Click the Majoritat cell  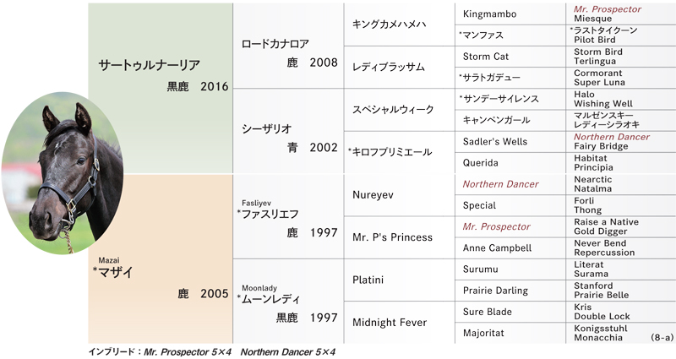coord(510,333)
